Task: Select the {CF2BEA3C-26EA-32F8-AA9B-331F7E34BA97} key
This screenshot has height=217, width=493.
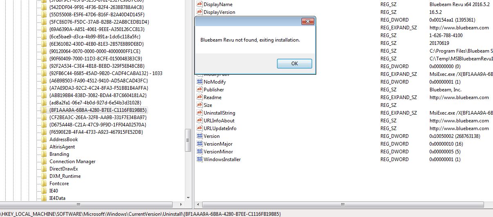Action: [97, 117]
